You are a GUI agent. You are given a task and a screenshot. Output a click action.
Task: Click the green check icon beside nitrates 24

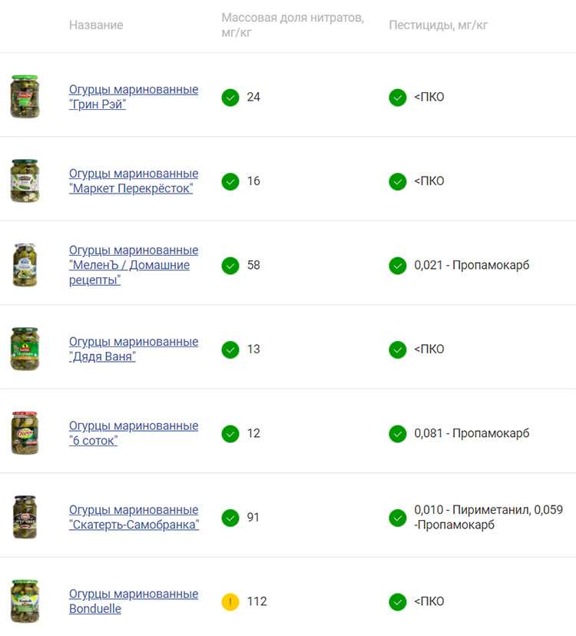[230, 98]
